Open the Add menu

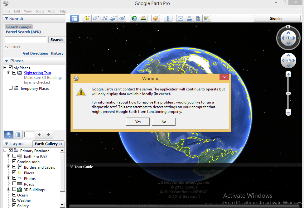(51, 11)
